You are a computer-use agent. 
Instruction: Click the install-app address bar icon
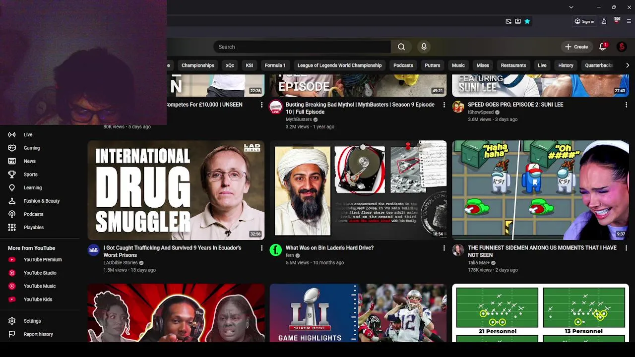pyautogui.click(x=518, y=21)
